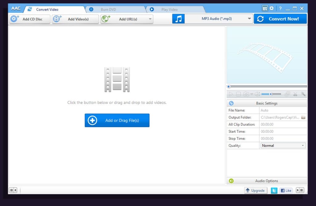Click Add Video(s) button
The image size is (316, 206).
pos(75,19)
